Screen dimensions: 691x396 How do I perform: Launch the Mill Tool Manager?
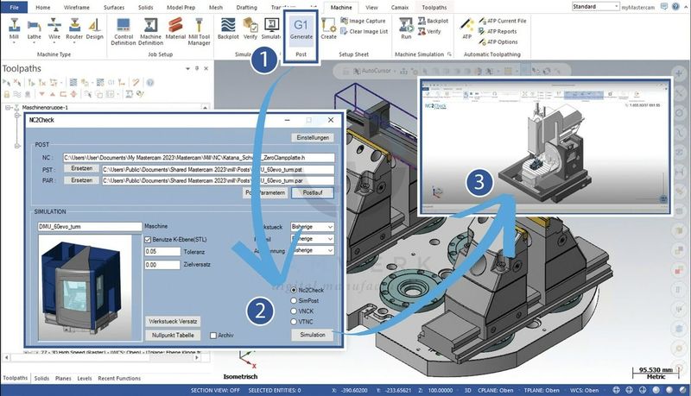[x=200, y=32]
